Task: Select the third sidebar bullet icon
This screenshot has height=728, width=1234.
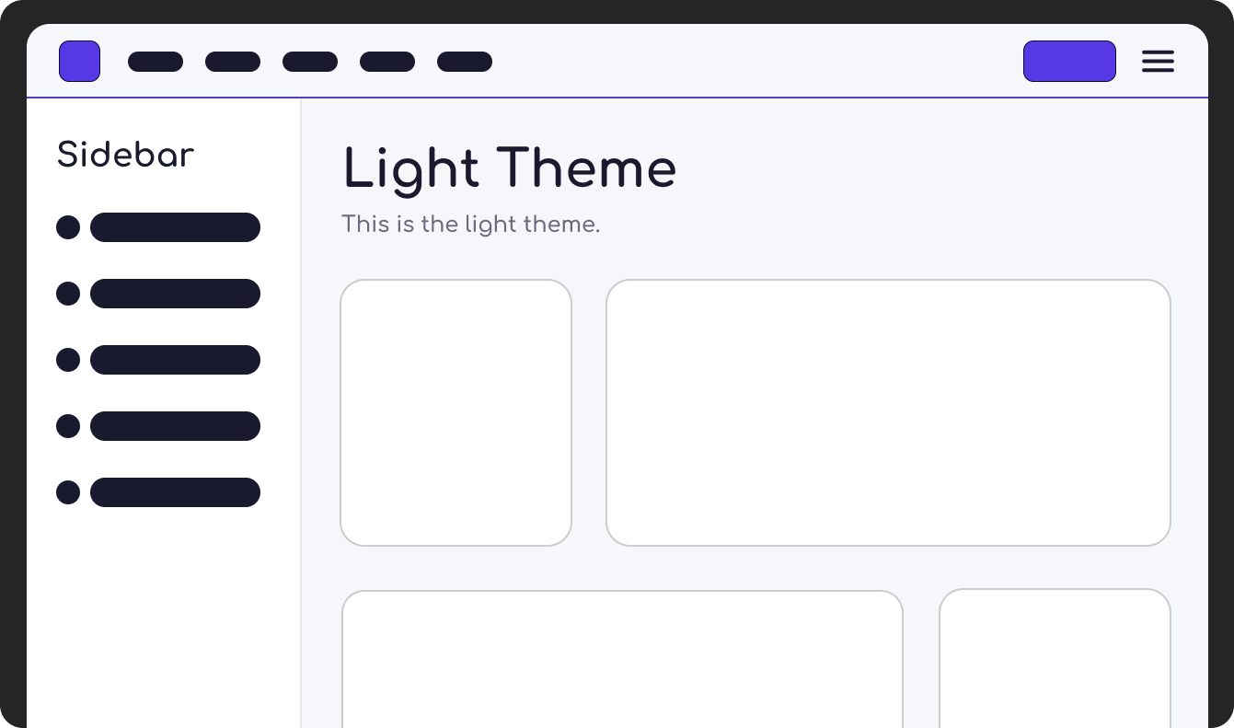Action: (x=68, y=360)
